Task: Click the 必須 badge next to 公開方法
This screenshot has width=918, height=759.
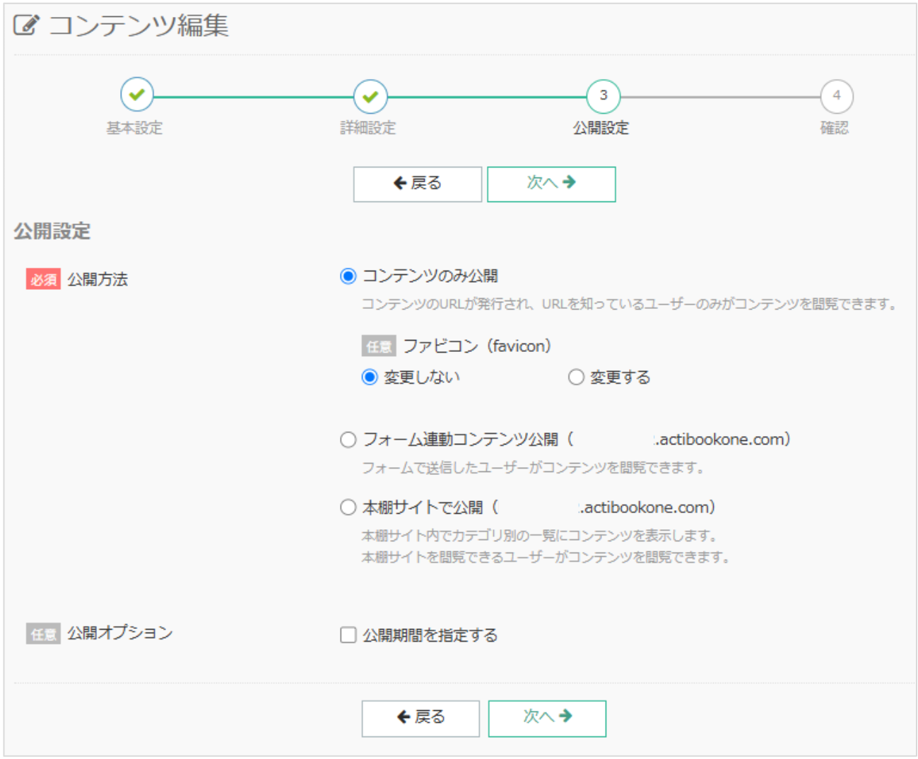Action: [43, 280]
